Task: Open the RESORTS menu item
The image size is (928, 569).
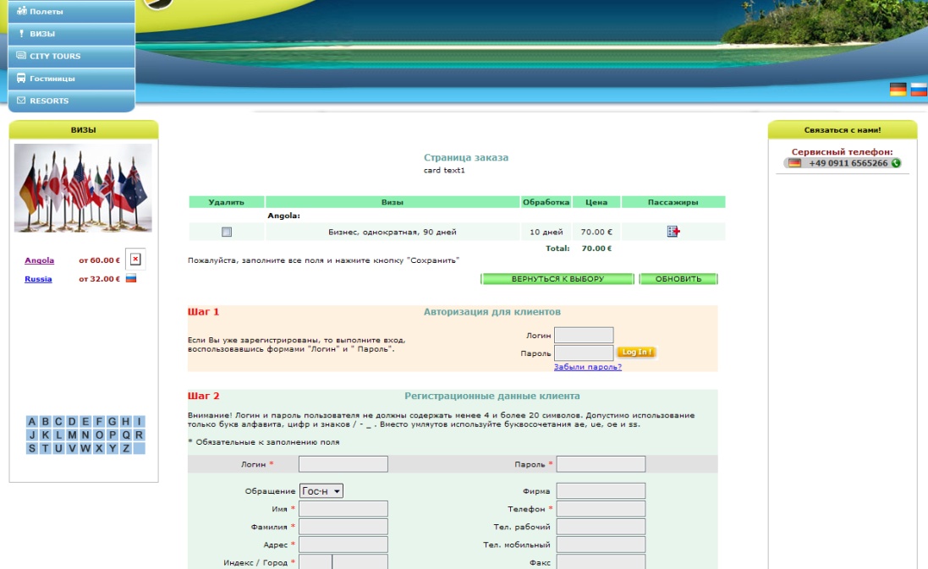Action: [x=71, y=101]
